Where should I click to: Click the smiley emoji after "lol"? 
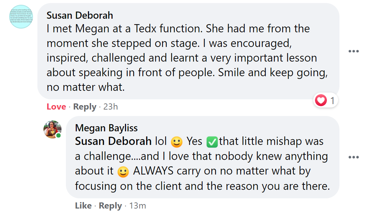pyautogui.click(x=176, y=142)
